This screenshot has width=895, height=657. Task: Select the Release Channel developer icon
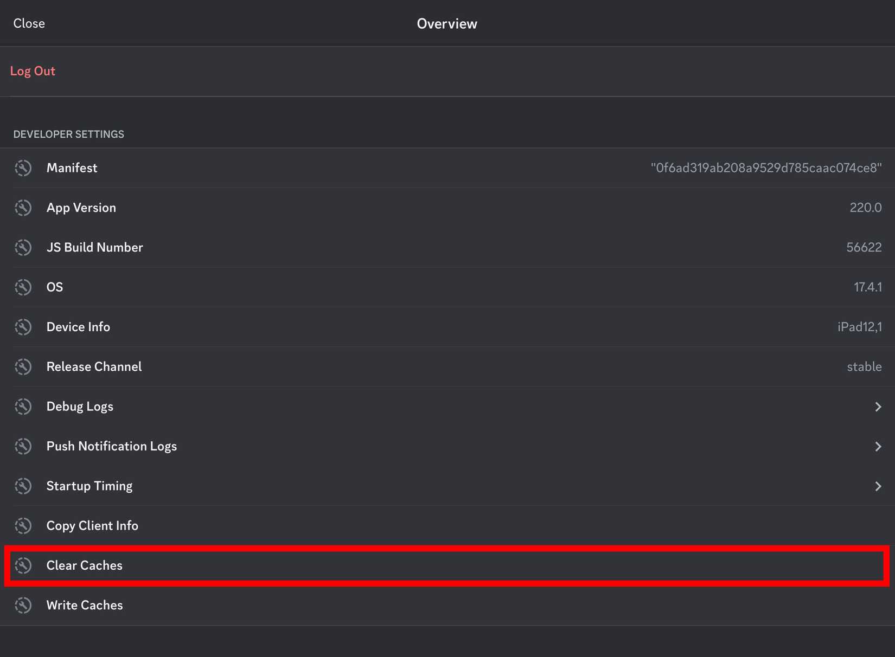coord(23,366)
